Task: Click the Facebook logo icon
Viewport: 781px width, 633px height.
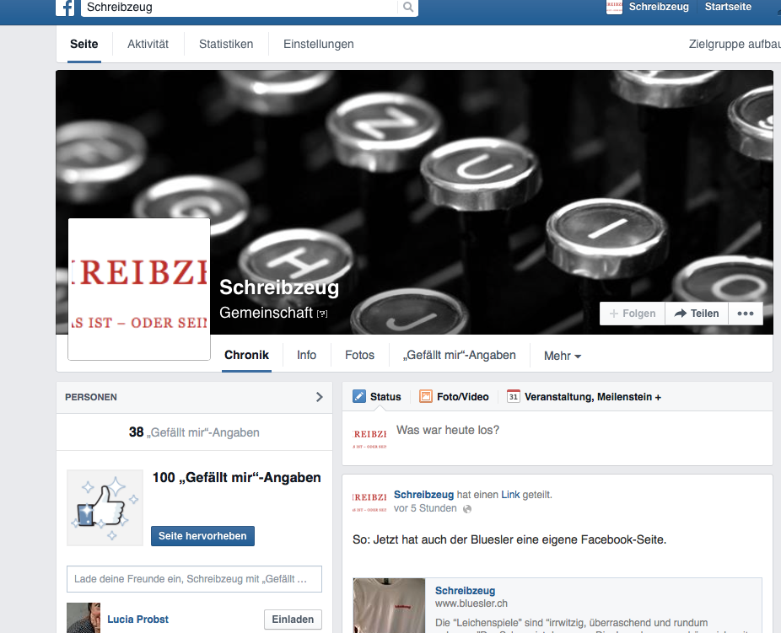Action: [65, 7]
